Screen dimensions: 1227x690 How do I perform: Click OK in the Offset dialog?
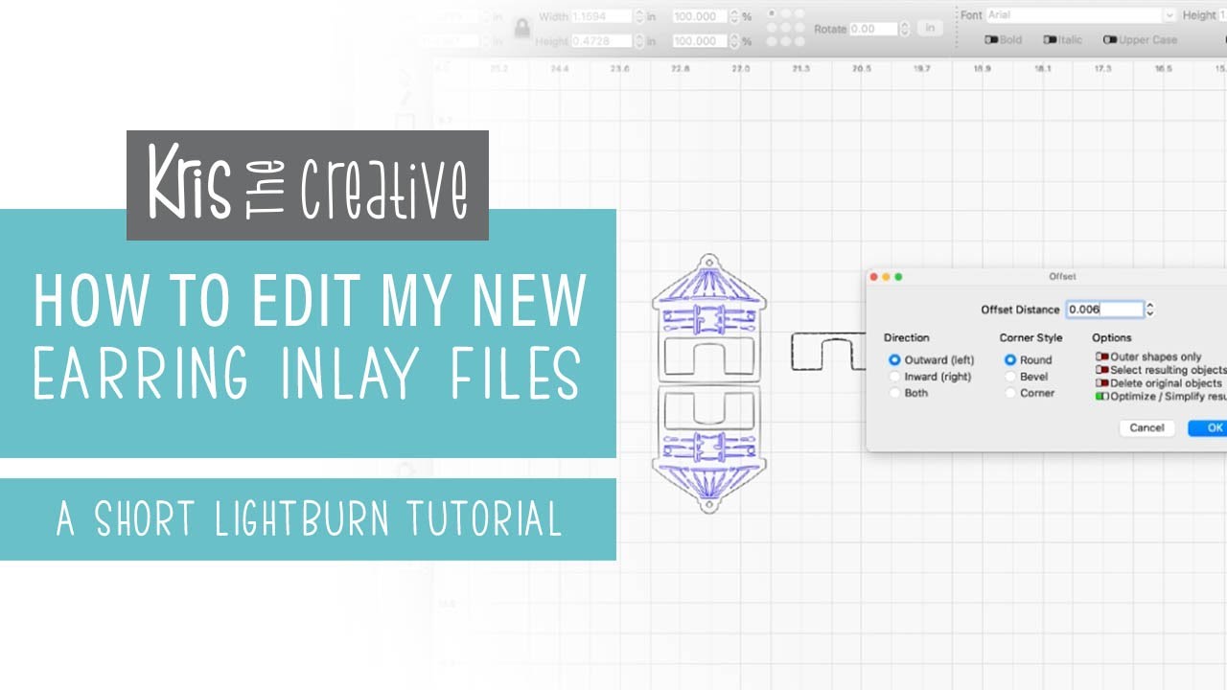[1208, 427]
